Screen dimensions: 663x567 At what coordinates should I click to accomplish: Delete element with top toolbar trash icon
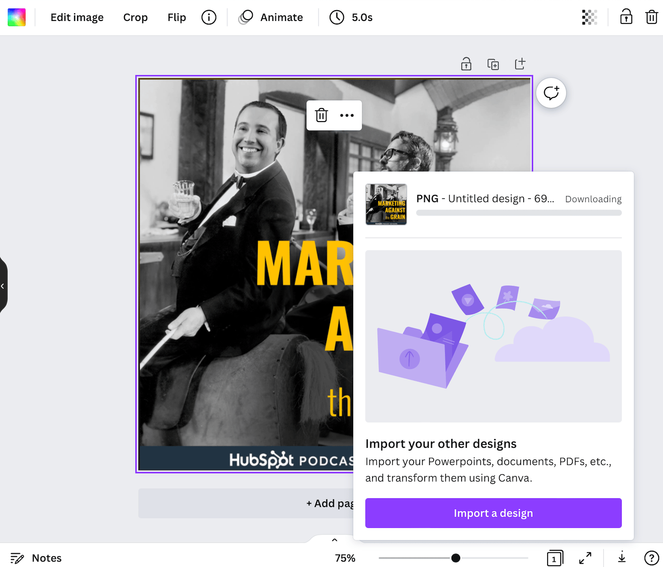pyautogui.click(x=651, y=17)
